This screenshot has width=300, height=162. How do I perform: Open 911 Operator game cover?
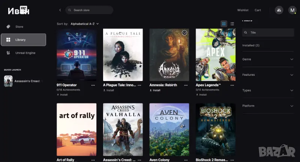click(76, 55)
